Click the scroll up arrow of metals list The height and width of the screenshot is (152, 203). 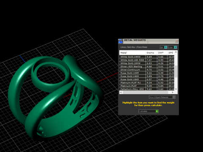176,52
